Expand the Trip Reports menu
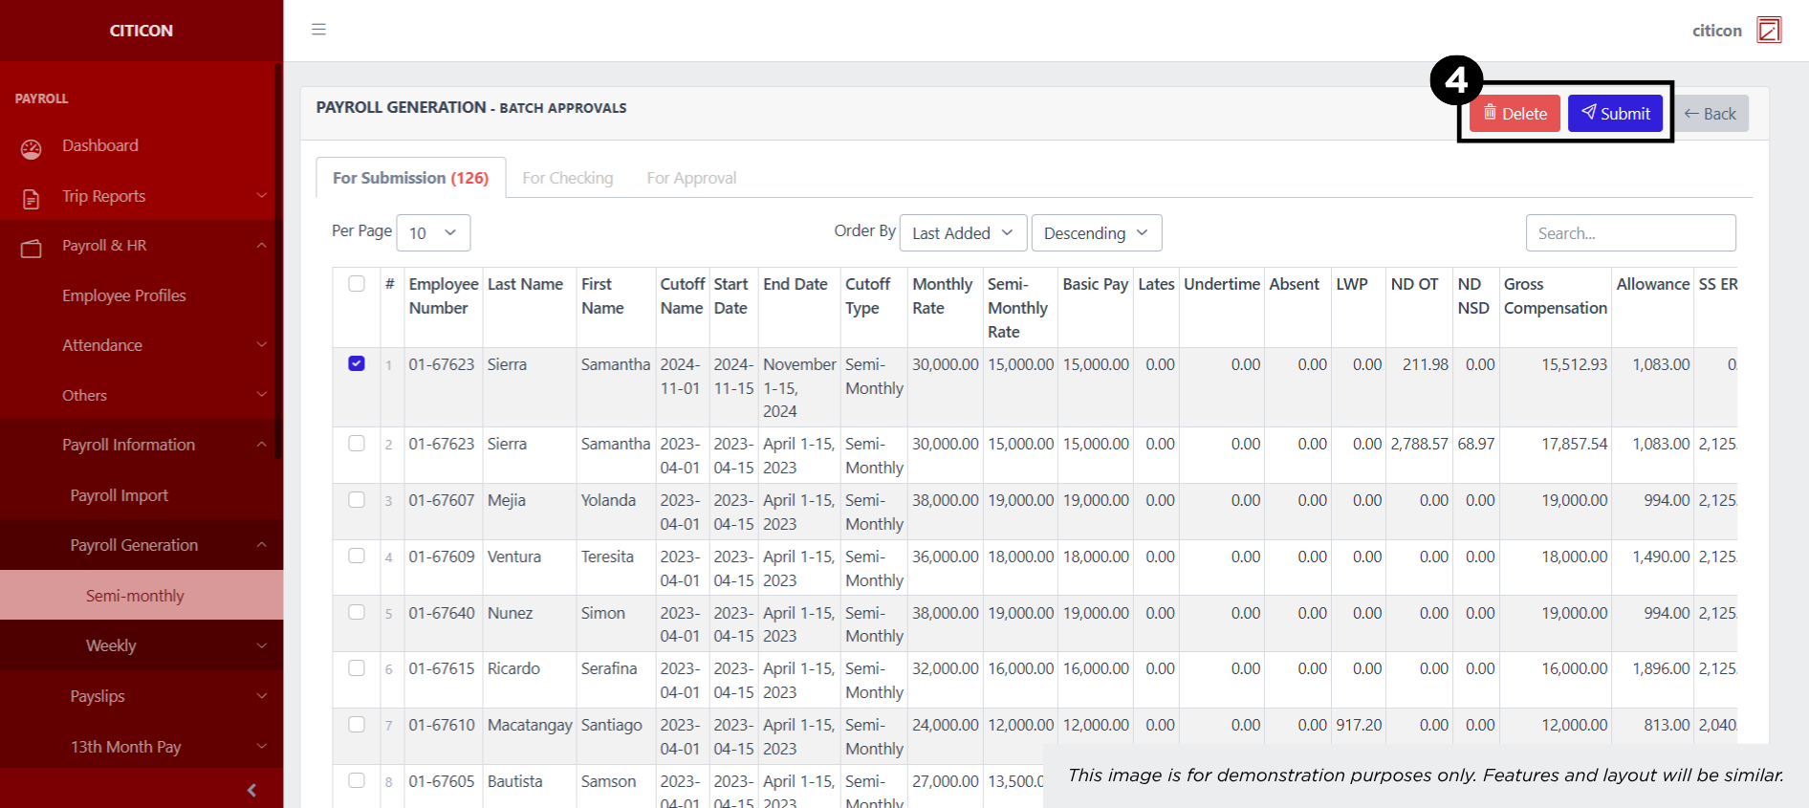This screenshot has height=808, width=1809. click(262, 195)
